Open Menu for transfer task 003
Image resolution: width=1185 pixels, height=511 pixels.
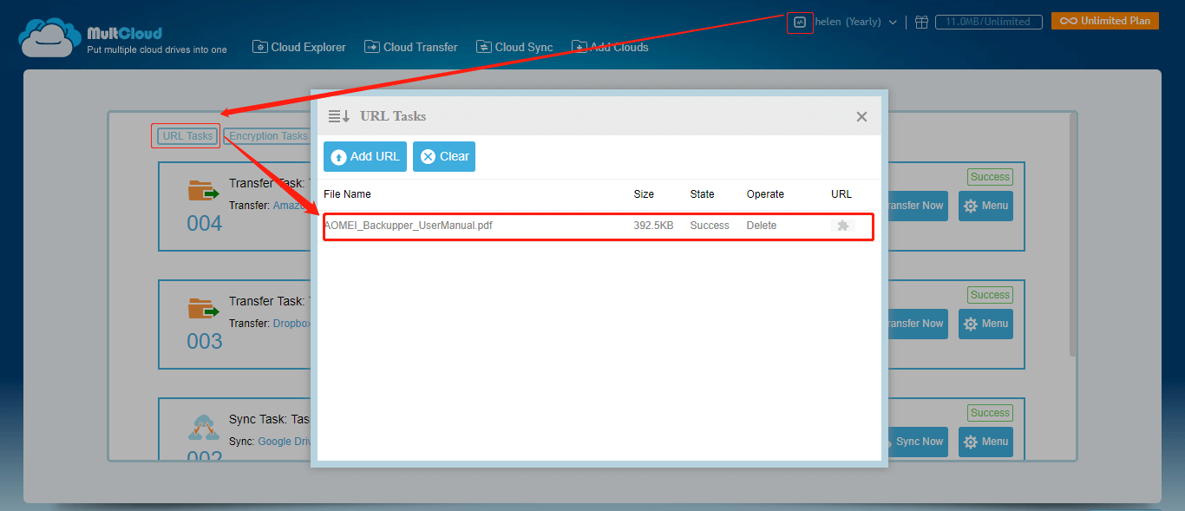coord(985,324)
